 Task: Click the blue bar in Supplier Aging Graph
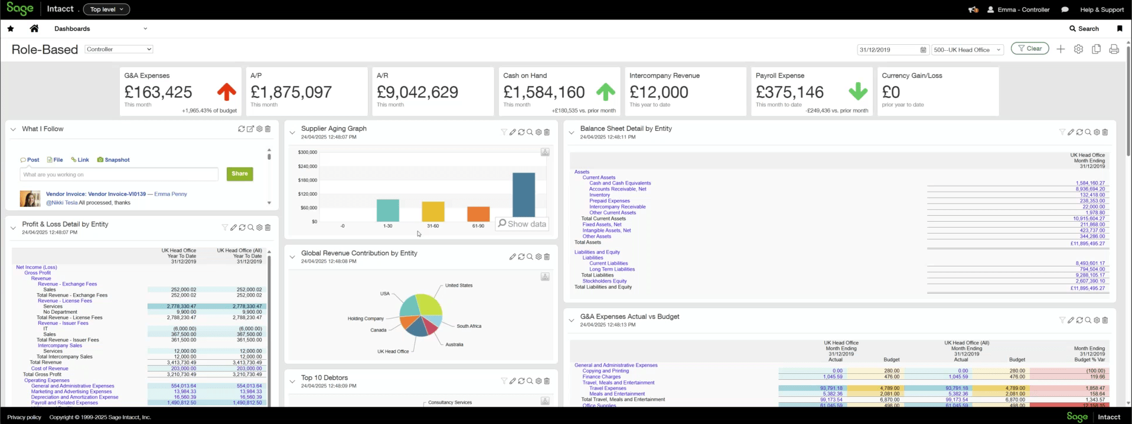click(x=524, y=196)
